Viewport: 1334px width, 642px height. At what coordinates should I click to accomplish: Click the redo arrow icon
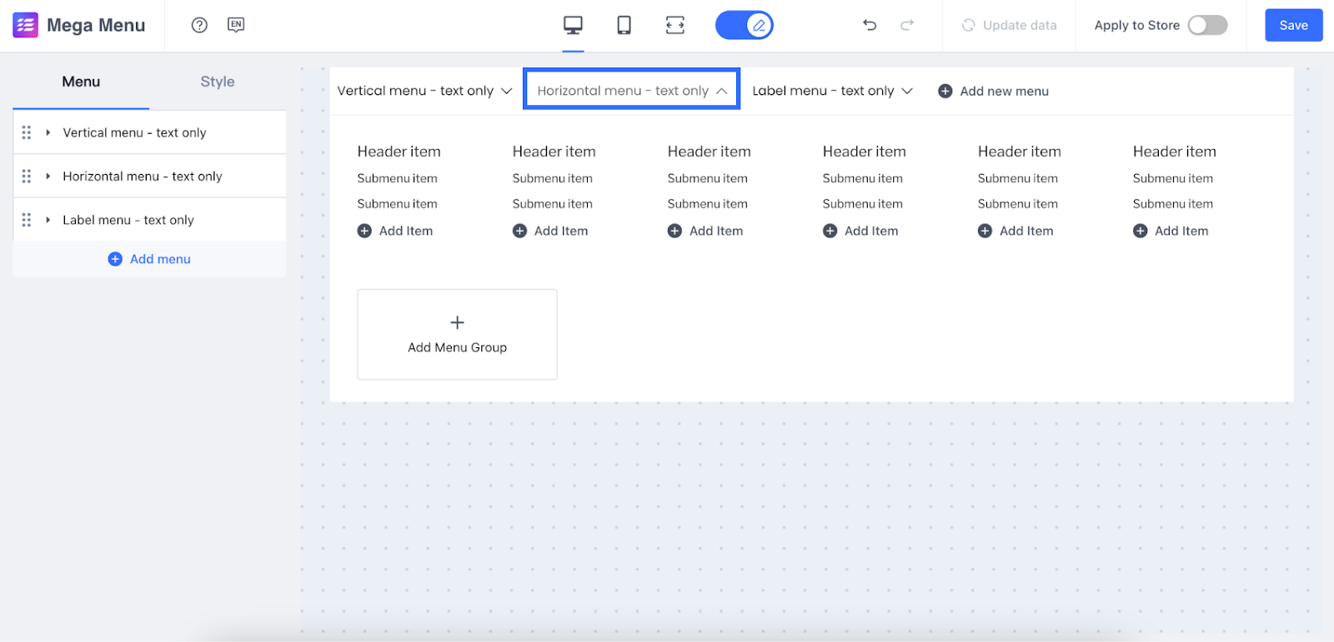(x=907, y=25)
